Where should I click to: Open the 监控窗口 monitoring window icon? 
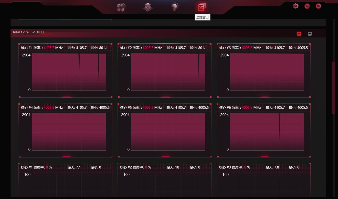pos(202,7)
